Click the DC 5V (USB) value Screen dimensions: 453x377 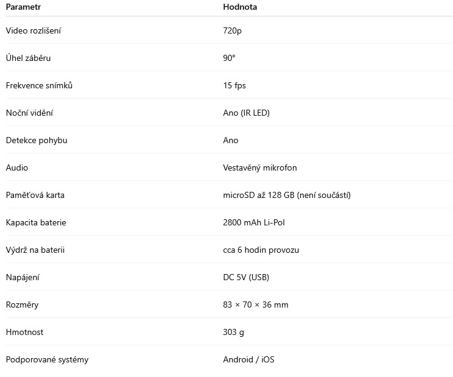pyautogui.click(x=246, y=277)
